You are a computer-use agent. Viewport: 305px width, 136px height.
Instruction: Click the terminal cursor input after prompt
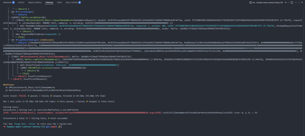[x=61, y=127]
